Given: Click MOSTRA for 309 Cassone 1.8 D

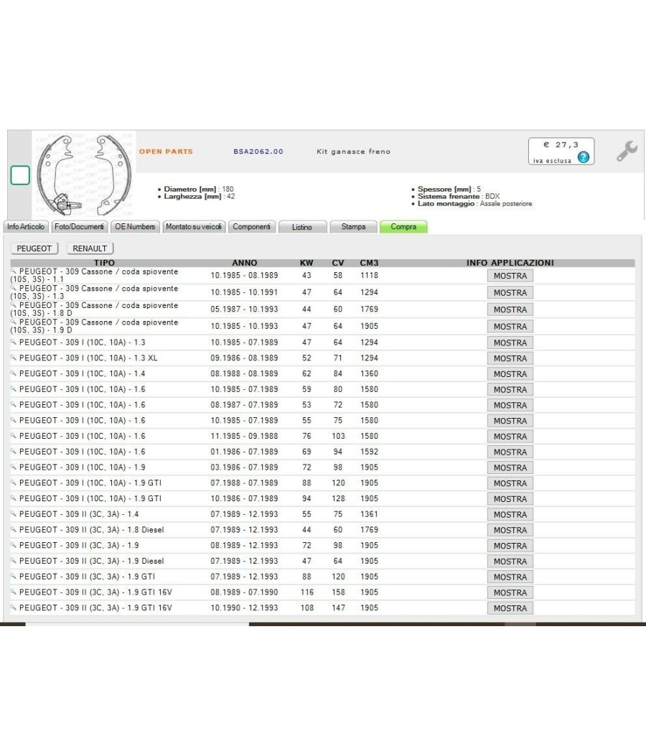Looking at the screenshot, I should (x=510, y=309).
